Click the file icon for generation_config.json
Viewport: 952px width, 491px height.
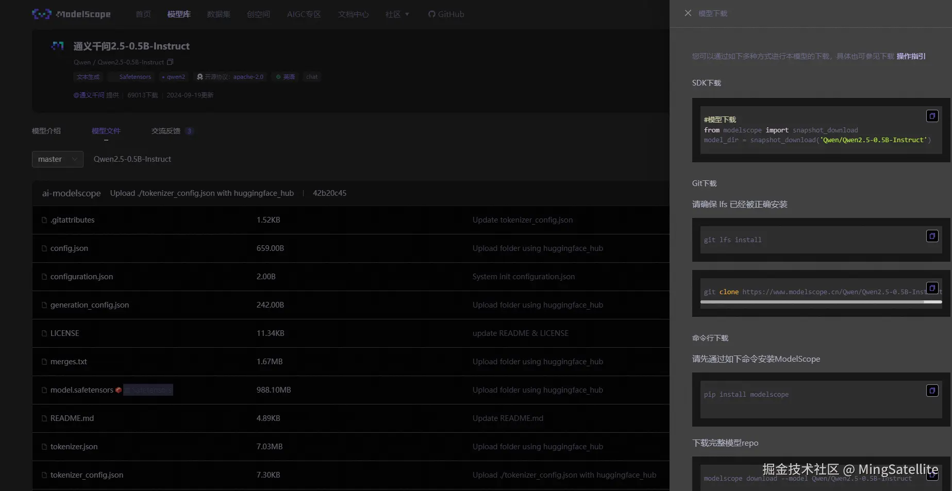(44, 305)
